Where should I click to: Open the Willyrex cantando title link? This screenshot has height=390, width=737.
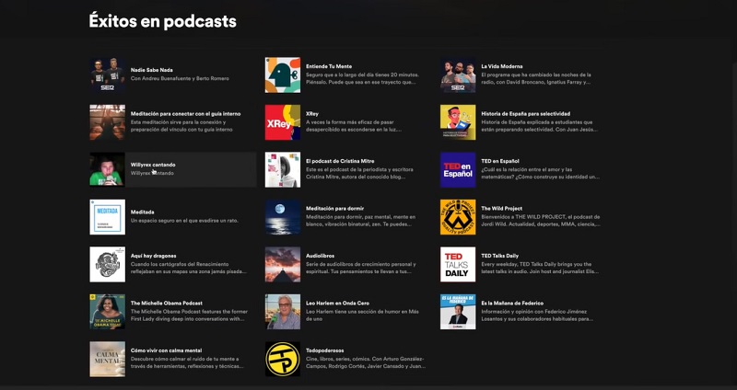point(153,165)
